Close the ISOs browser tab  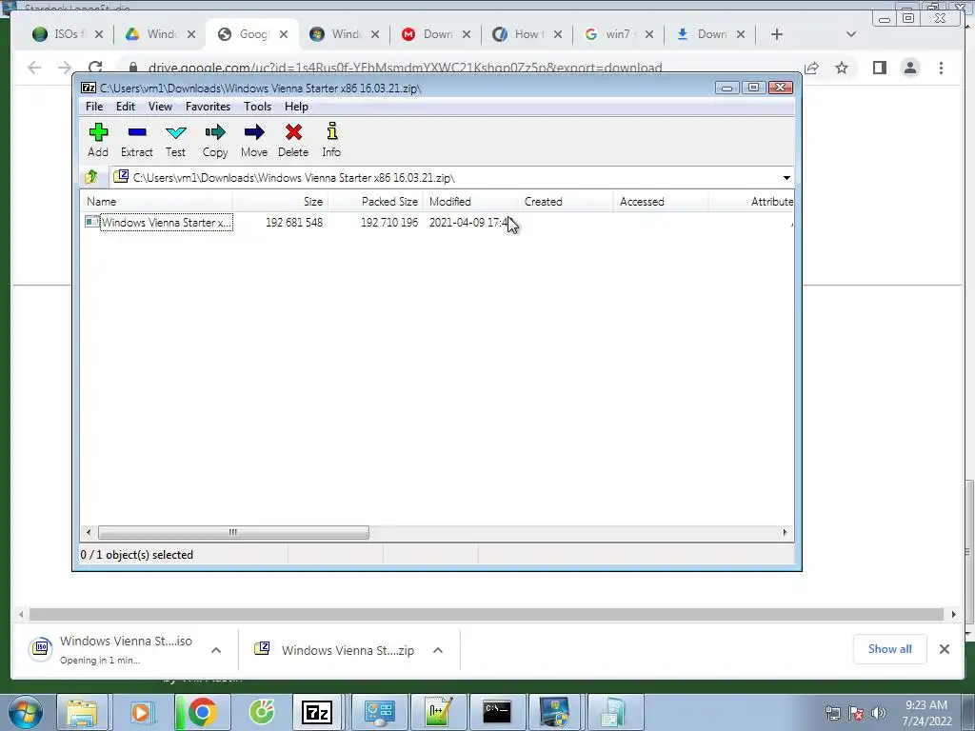98,35
